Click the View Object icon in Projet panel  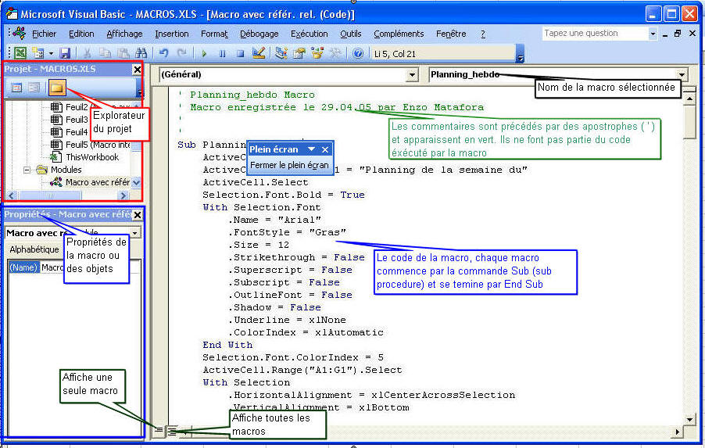34,88
